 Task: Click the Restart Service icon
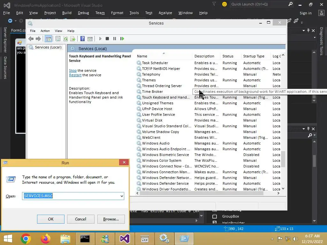tap(122, 39)
